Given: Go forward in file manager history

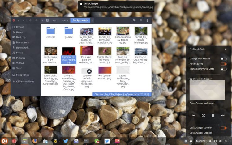Looking at the screenshot, I should 36,20.
